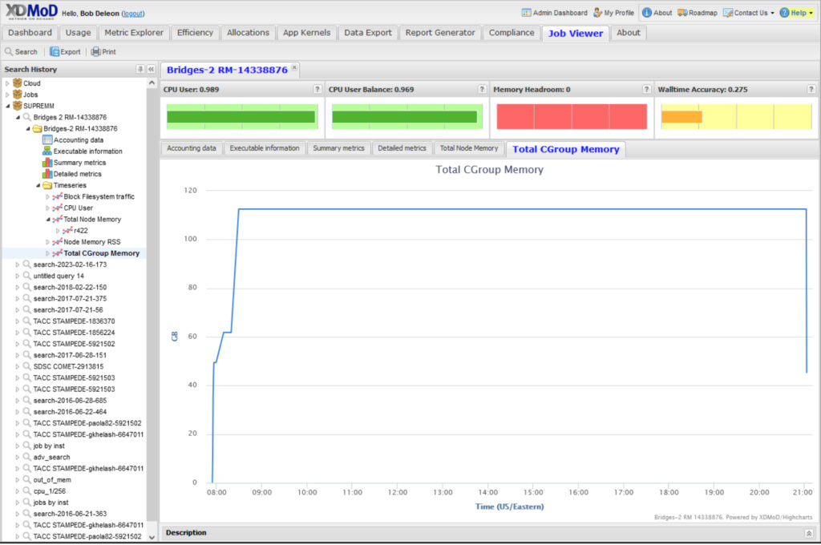Click the Memory Headroom red bar
Viewport: 821px width, 545px height.
572,116
